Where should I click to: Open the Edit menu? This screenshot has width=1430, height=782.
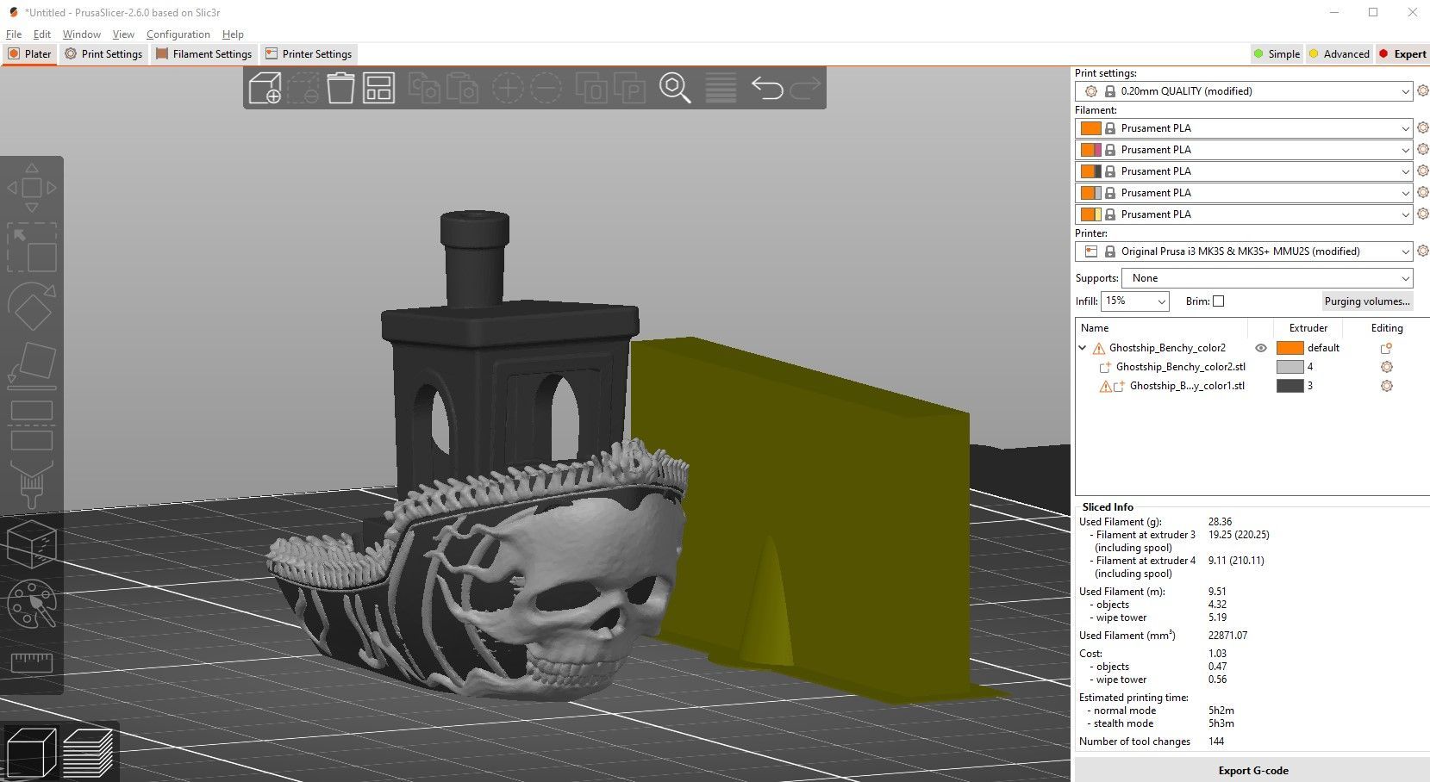click(x=42, y=34)
